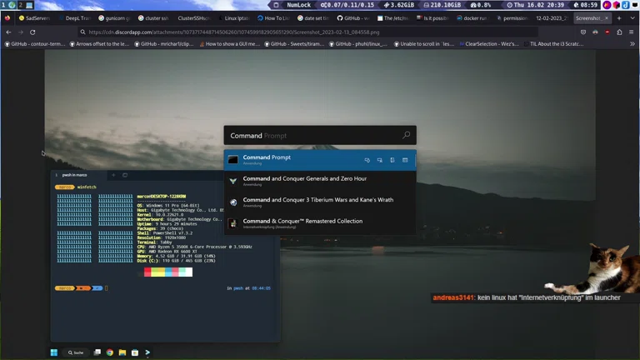
Task: Open the Arrows offset bookmark
Action: [x=99, y=43]
